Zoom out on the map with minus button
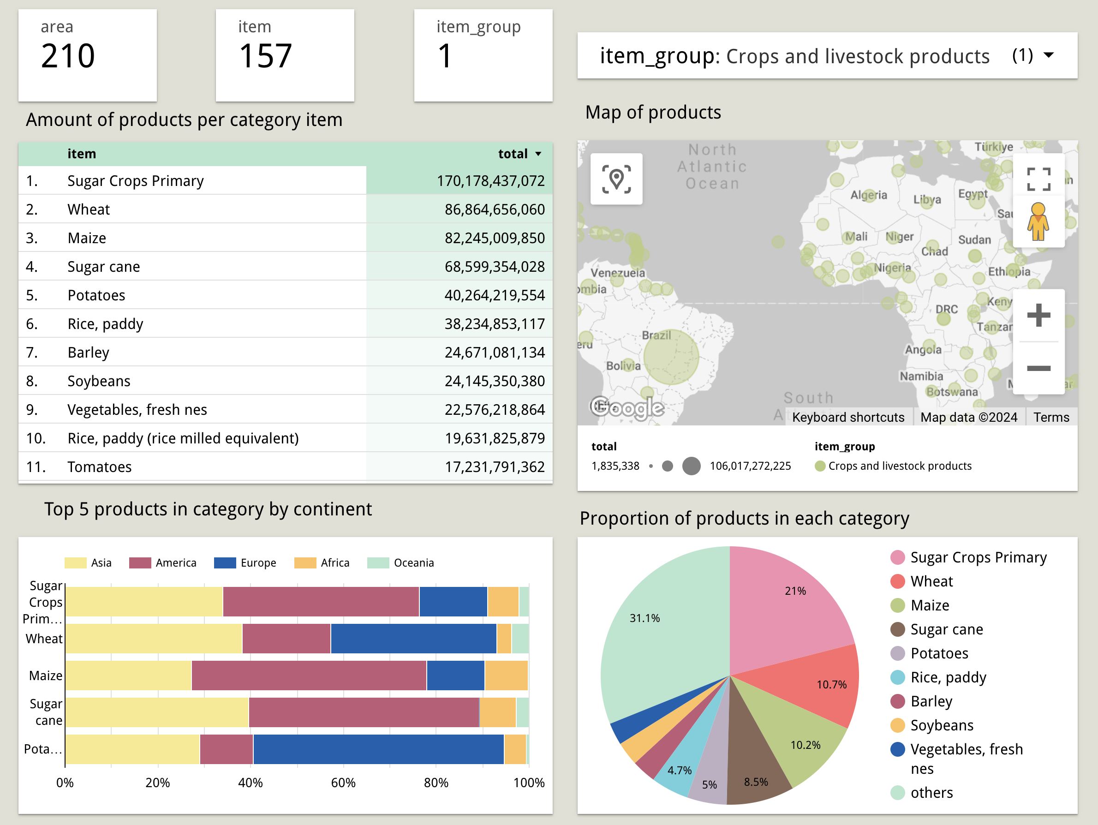 [1038, 368]
